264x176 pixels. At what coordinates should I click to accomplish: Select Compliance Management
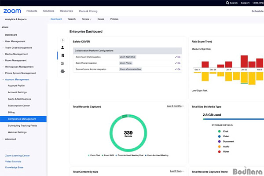point(23,119)
